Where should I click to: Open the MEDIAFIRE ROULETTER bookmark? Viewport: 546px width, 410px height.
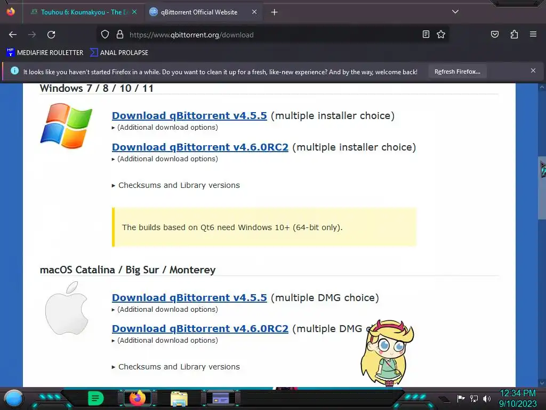click(45, 53)
